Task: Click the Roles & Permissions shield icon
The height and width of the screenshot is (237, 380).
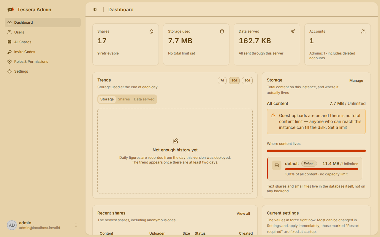Action: 9,62
